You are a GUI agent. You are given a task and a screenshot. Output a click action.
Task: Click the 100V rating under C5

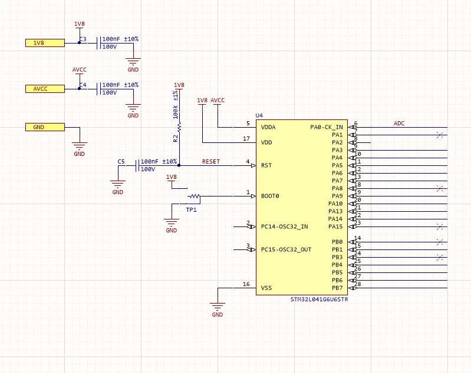click(x=148, y=169)
